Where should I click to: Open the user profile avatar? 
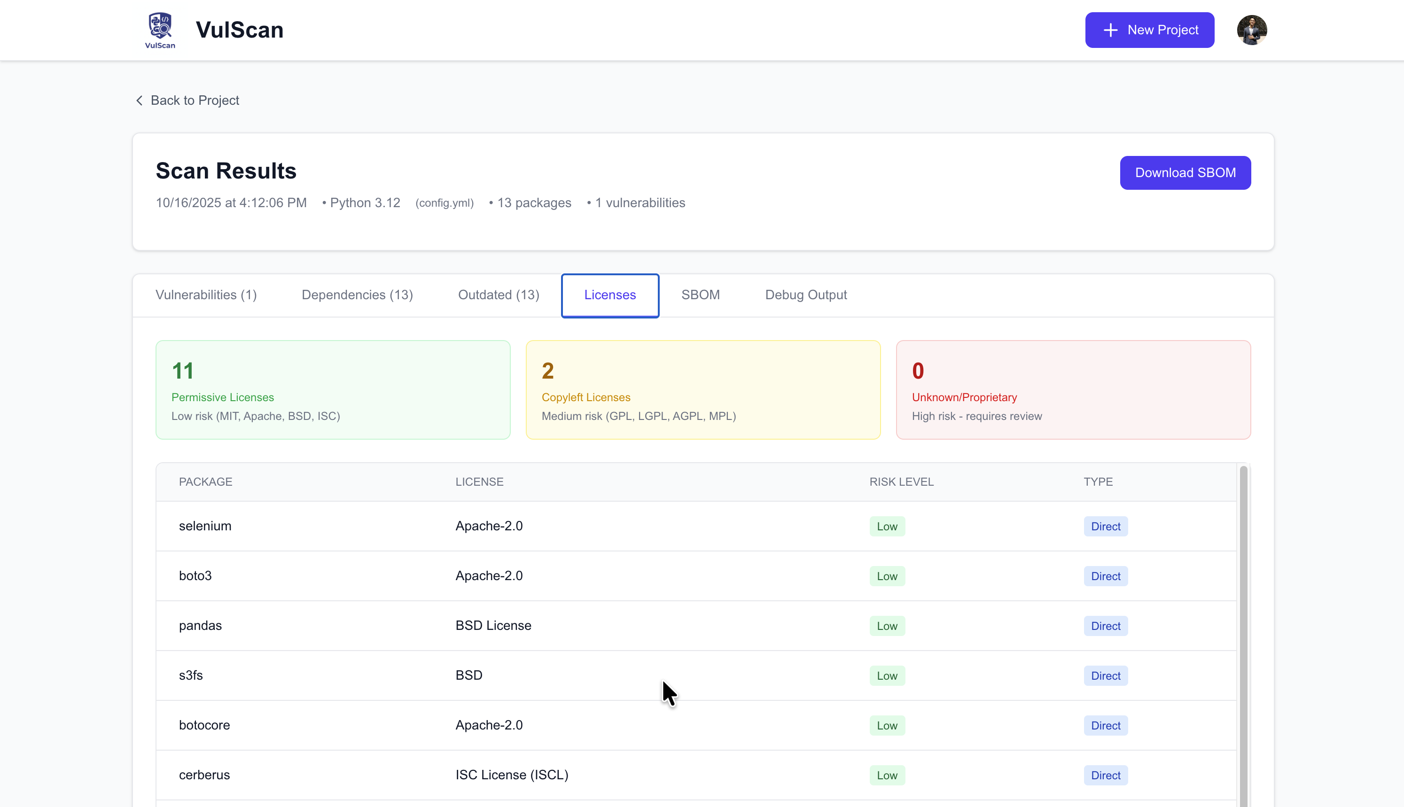tap(1251, 30)
